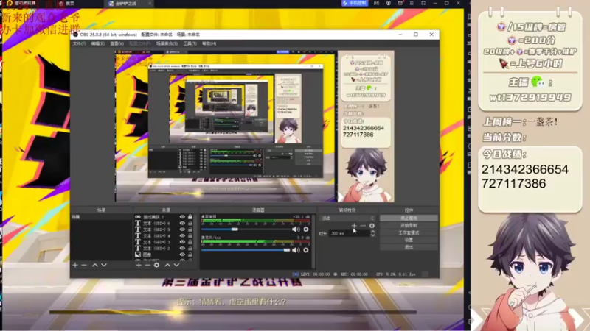
Task: Remove scene transition with minus icon
Action: [363, 226]
